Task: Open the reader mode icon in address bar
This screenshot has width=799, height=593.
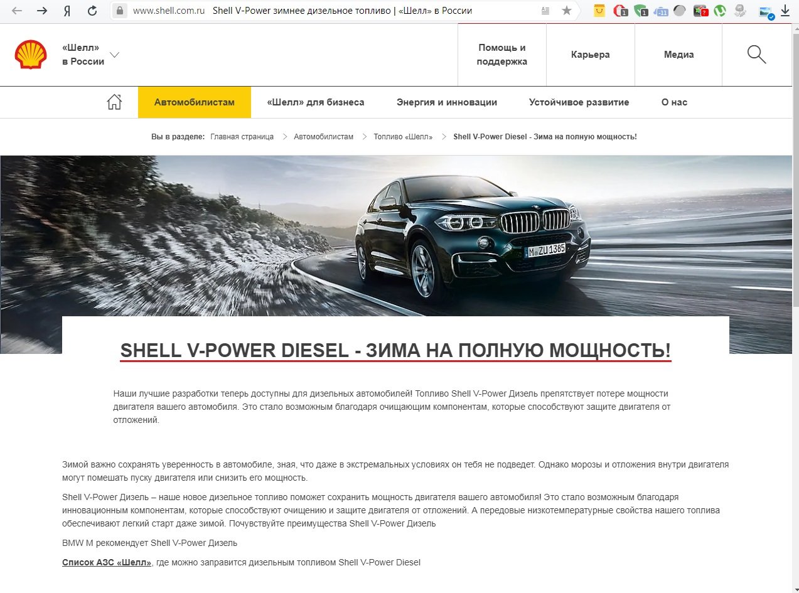Action: pyautogui.click(x=545, y=11)
